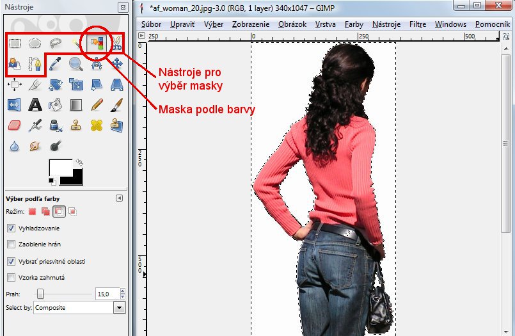Screen dimensions: 515x336
Task: Open the Výber menu
Action: click(x=214, y=24)
